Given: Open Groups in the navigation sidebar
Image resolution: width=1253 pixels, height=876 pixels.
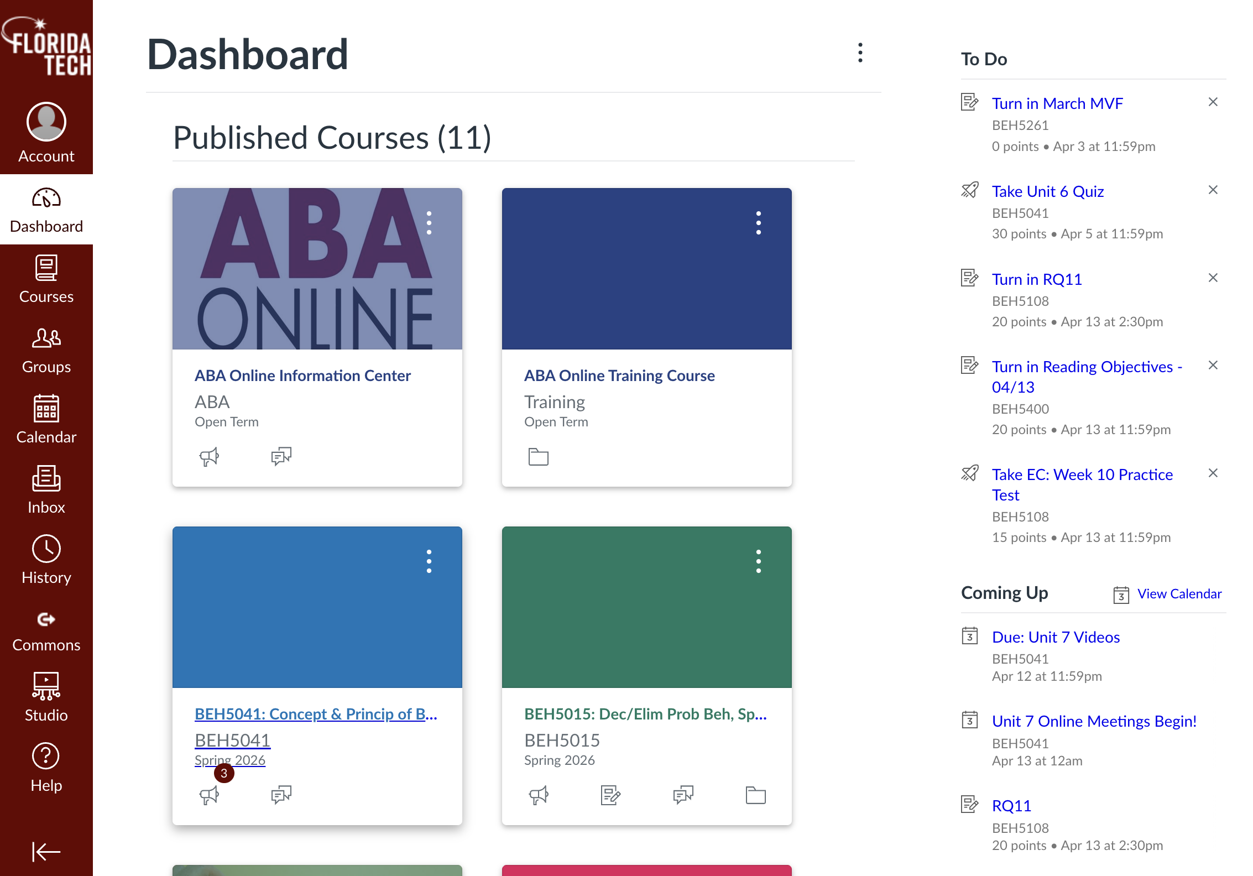Looking at the screenshot, I should point(46,350).
